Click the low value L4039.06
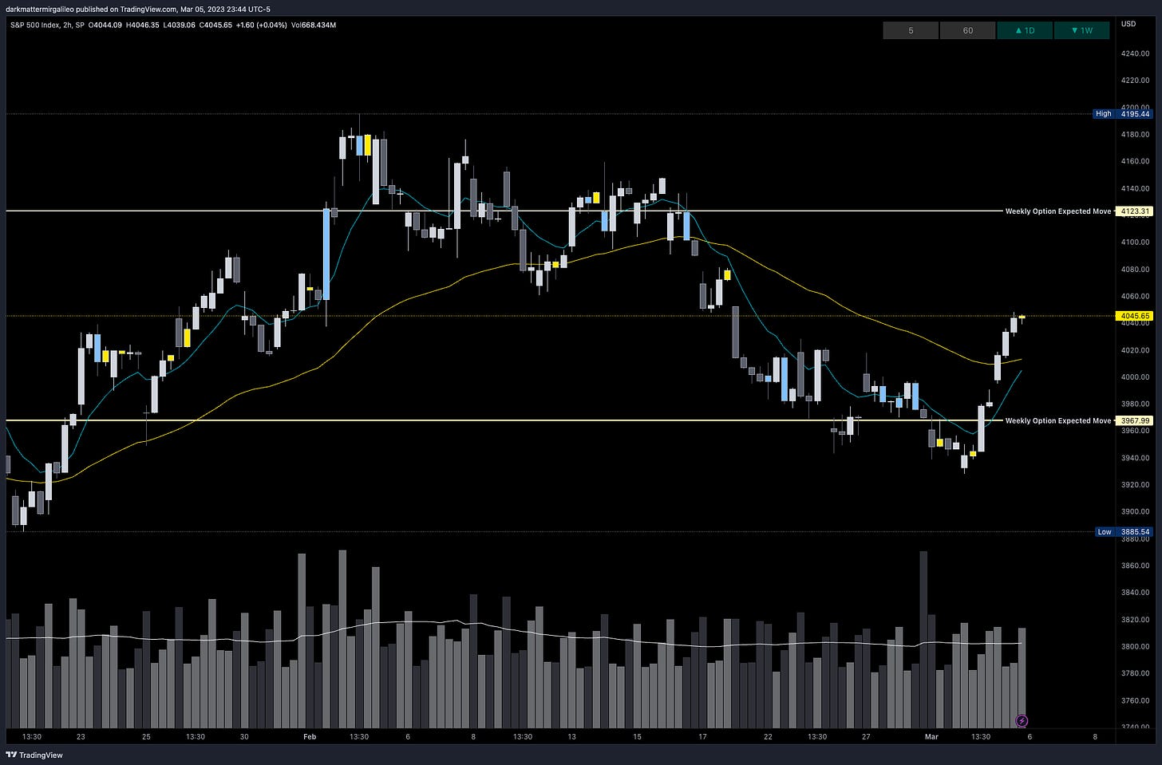Viewport: 1162px width, 765px height. [x=180, y=26]
